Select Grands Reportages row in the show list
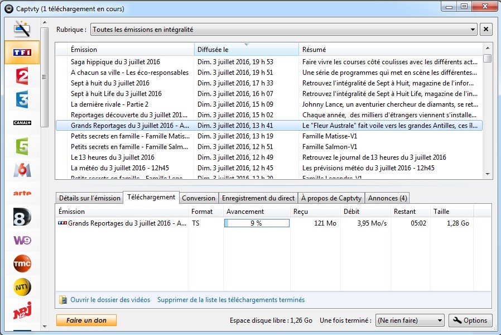Image resolution: width=501 pixels, height=335 pixels. click(x=269, y=126)
